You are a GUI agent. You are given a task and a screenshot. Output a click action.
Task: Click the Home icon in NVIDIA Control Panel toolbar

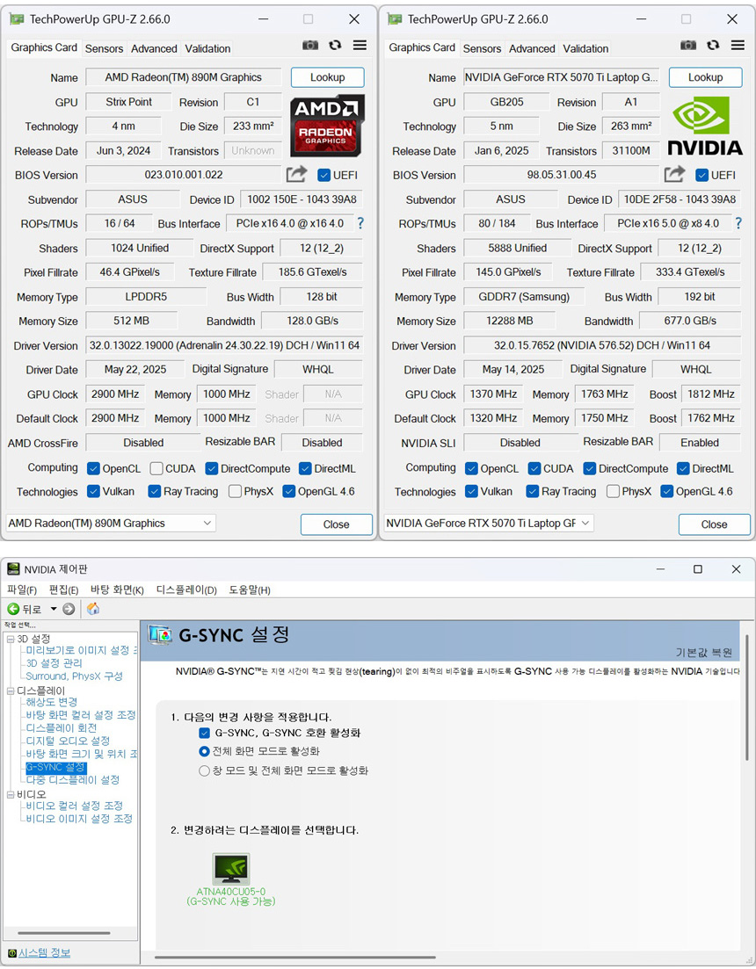point(93,609)
